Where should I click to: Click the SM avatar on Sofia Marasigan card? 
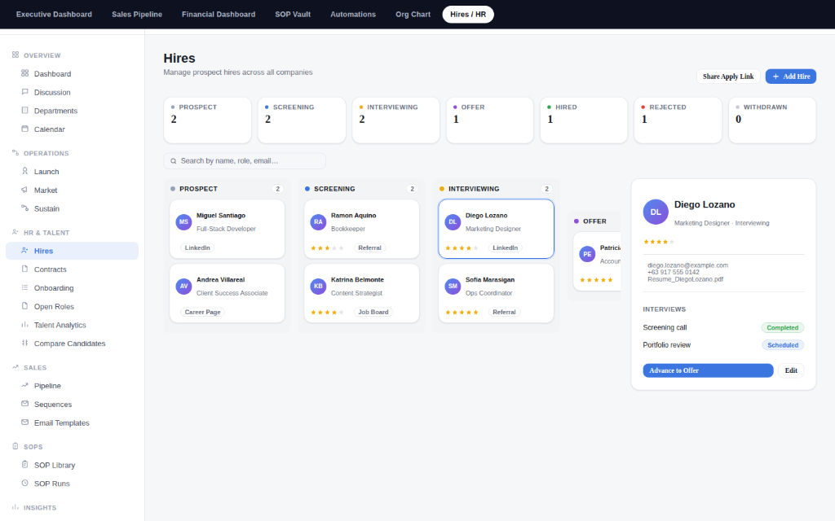453,286
